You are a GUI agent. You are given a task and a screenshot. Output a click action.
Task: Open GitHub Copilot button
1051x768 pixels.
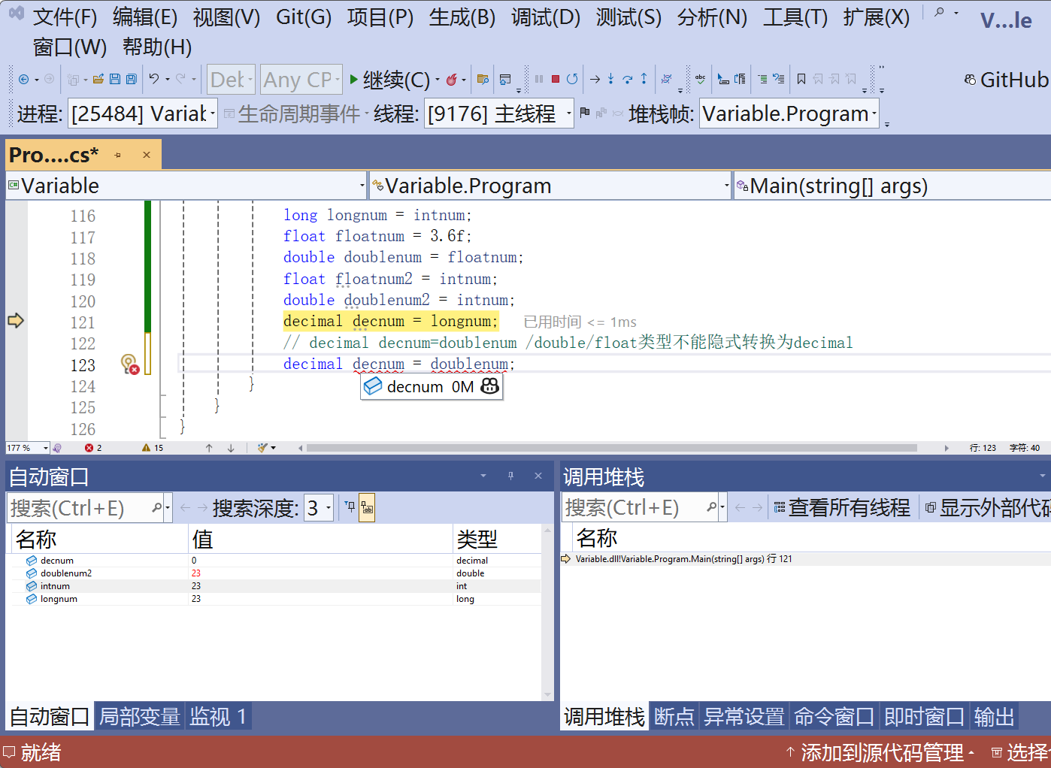point(1006,80)
